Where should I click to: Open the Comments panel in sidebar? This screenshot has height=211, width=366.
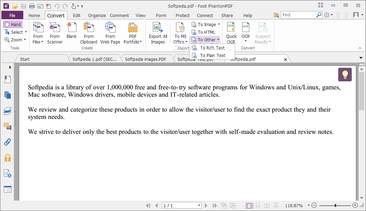[x=8, y=127]
